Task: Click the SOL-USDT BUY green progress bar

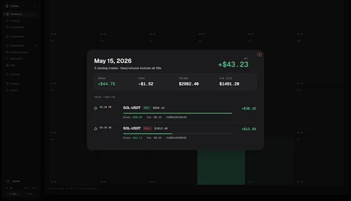Action: (x=178, y=113)
